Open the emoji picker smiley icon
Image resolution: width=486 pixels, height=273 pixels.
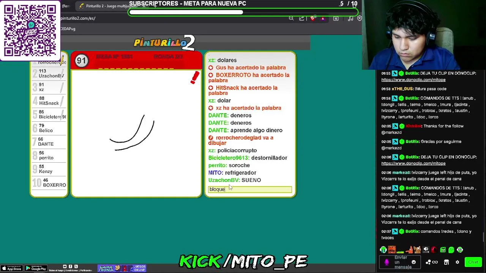414,262
